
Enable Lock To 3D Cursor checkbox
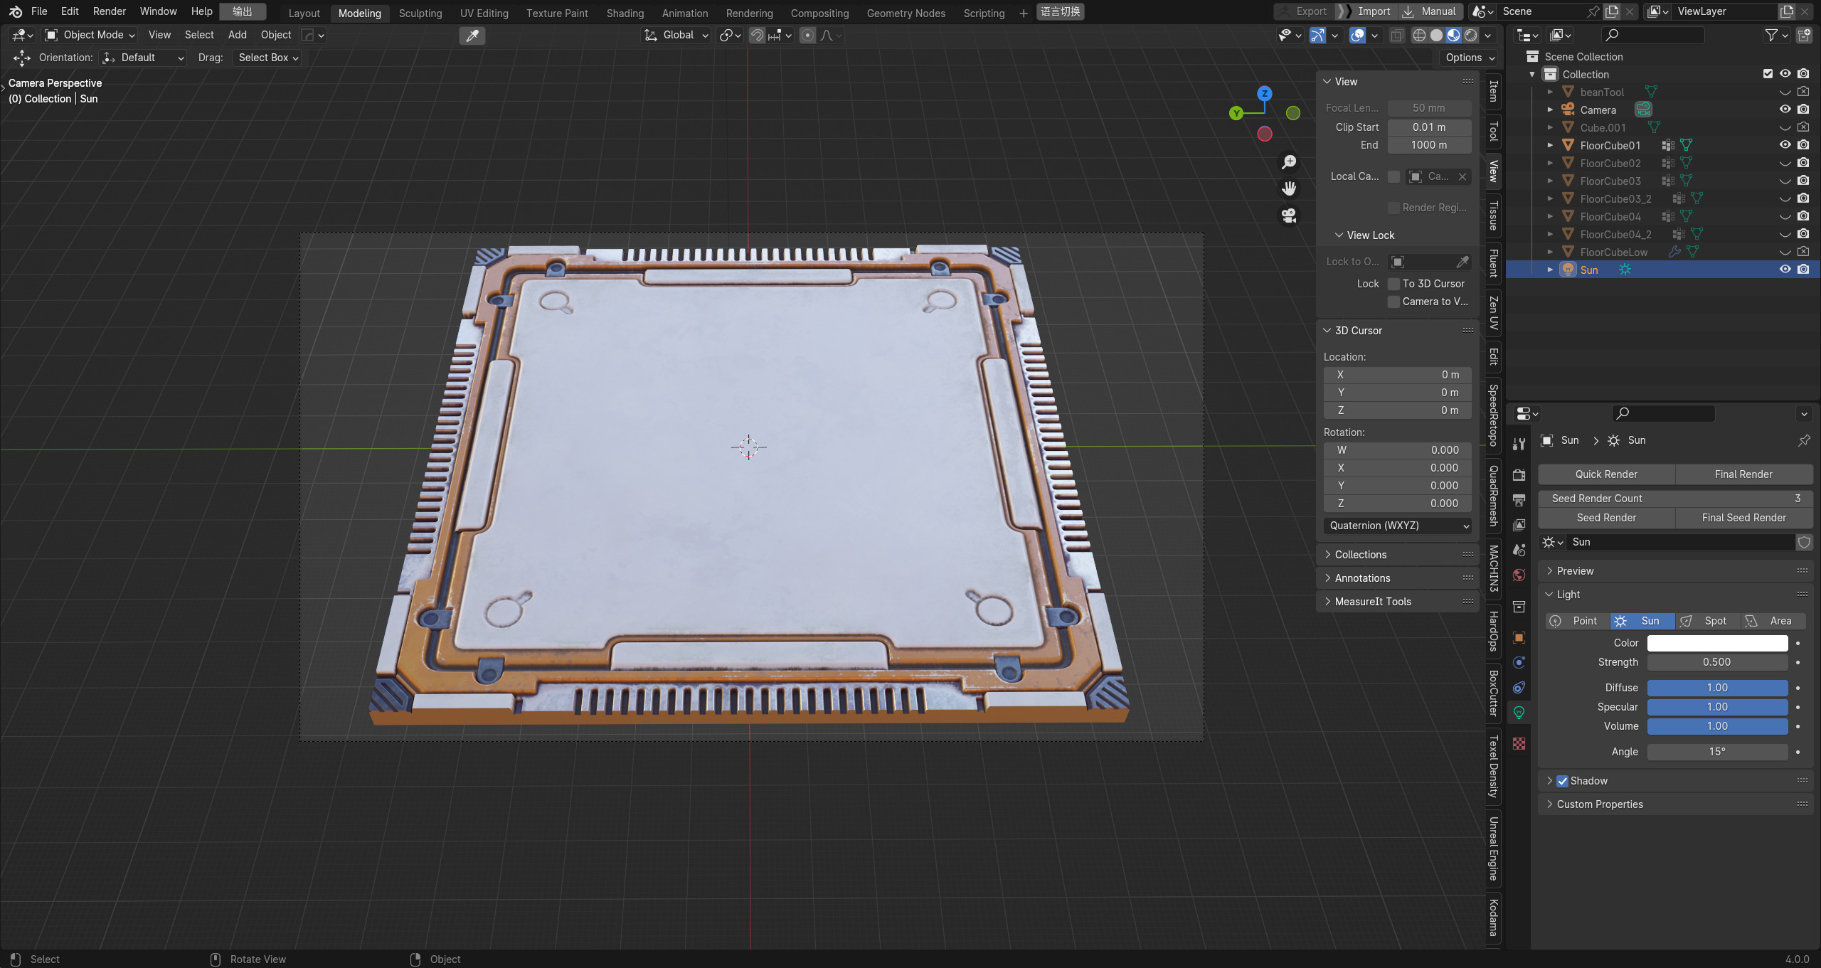(x=1393, y=284)
